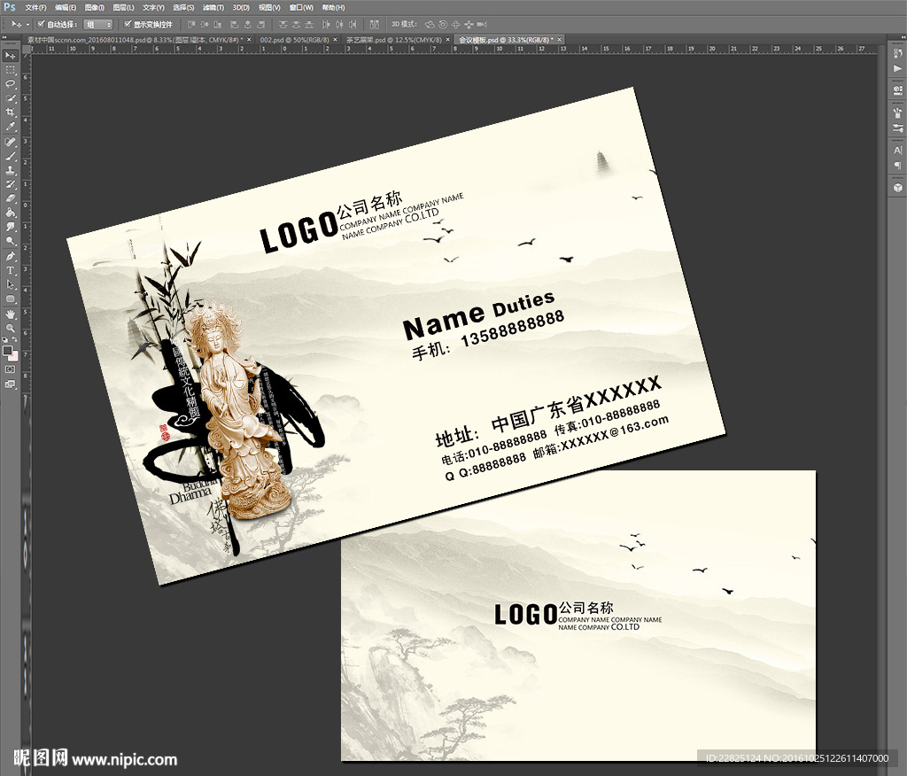Click the 3D scale camera icon
This screenshot has width=907, height=776.
pyautogui.click(x=481, y=24)
